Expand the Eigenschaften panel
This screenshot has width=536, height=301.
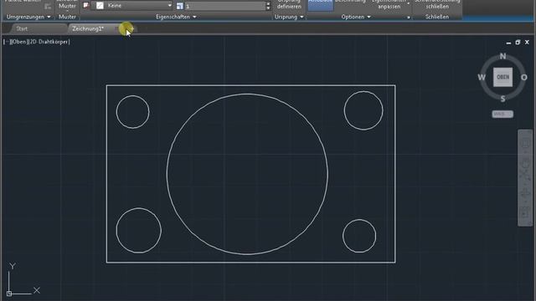[x=176, y=17]
